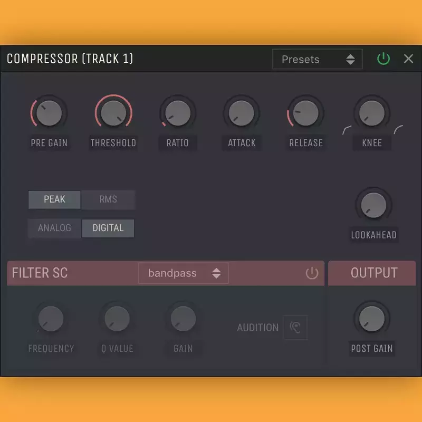Screen dimensions: 422x422
Task: Click the LOOKAHEAD label
Action: 373,235
